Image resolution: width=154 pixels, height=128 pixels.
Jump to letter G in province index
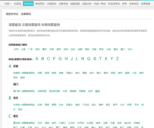click(60, 59)
